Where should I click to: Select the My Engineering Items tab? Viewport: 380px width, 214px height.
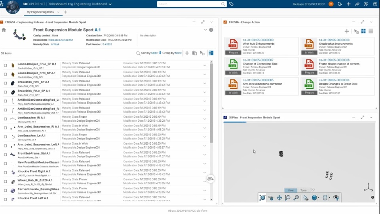(40, 12)
